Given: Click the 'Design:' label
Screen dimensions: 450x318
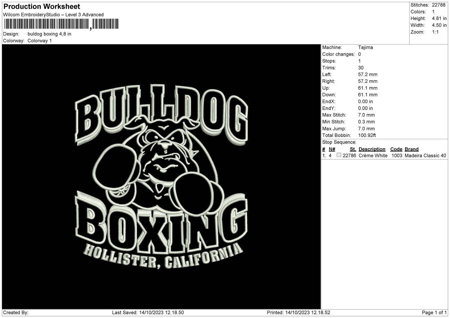Looking at the screenshot, I should point(11,34).
